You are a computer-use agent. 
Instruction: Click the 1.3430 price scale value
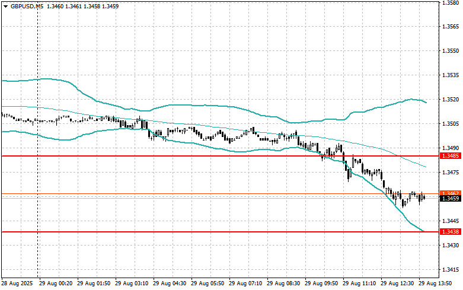[x=451, y=245]
